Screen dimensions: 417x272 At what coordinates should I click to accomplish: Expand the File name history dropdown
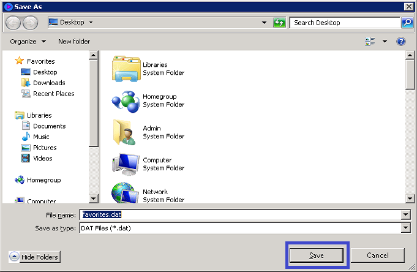(405, 215)
